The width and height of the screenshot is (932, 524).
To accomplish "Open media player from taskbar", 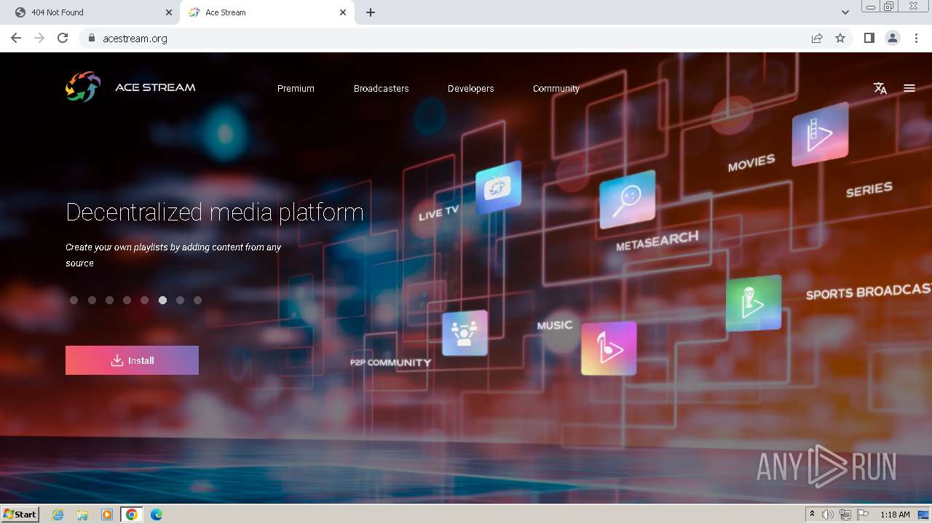I will coord(107,515).
